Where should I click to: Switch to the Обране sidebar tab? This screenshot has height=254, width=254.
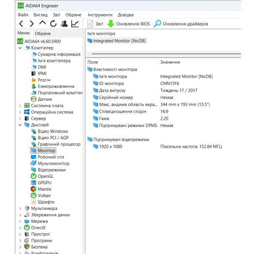(43, 33)
